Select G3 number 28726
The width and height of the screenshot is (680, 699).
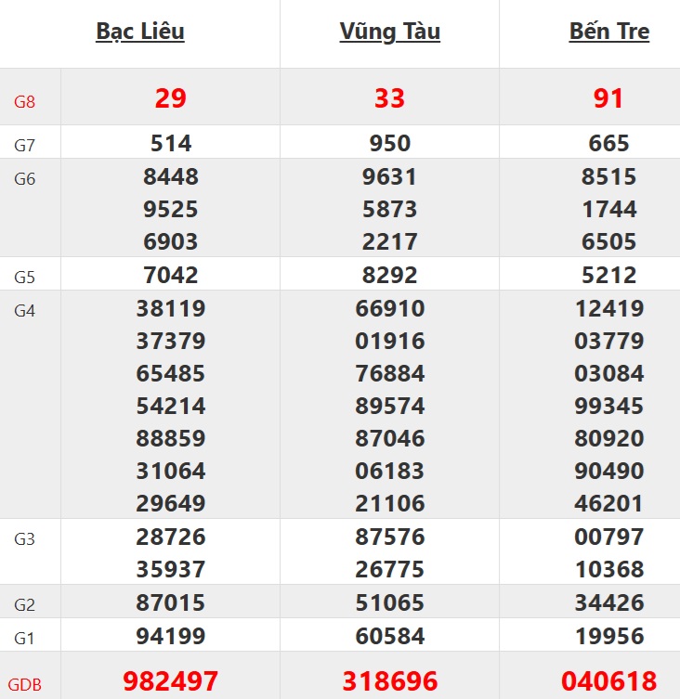(171, 537)
